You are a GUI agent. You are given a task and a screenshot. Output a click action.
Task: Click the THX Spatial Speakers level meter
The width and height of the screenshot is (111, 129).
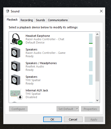coord(91,80)
